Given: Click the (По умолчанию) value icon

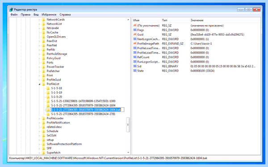Looking at the screenshot, I should 135,25.
